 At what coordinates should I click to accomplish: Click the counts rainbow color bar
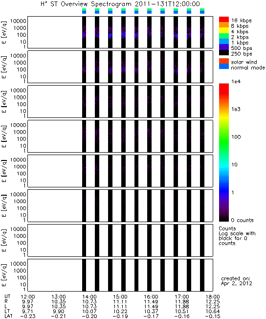click(x=224, y=152)
